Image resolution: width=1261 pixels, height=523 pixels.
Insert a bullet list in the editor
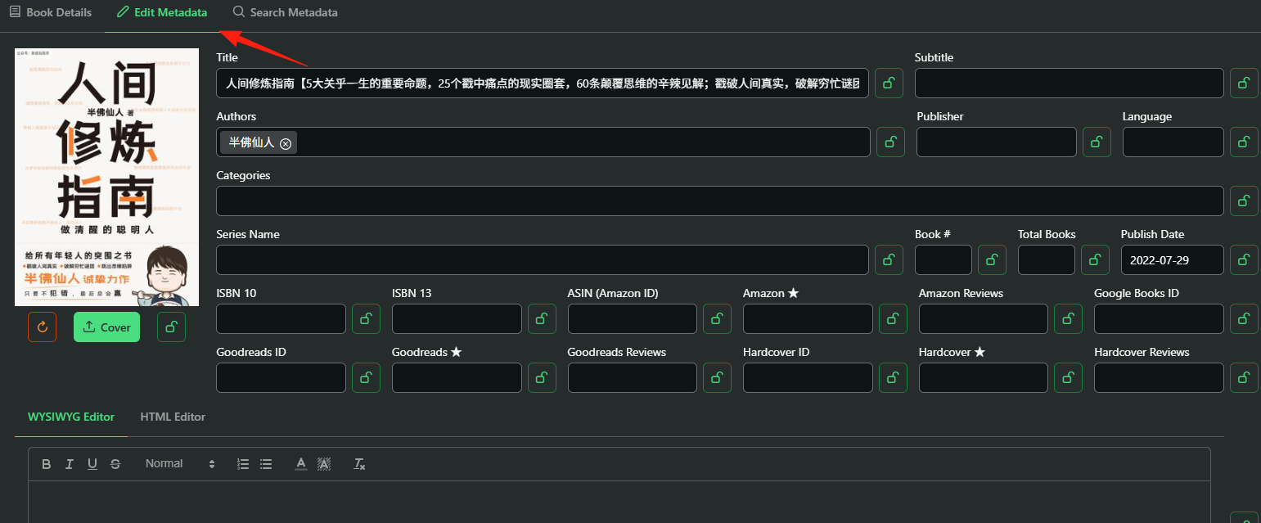[x=266, y=464]
